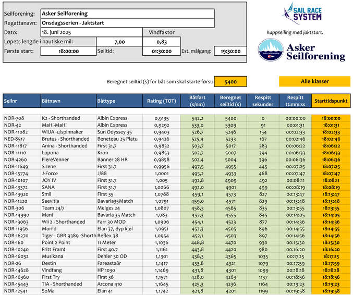Screen dimensions: 353x295
Task: Click the Sail Race System logo
Action: click(302, 14)
